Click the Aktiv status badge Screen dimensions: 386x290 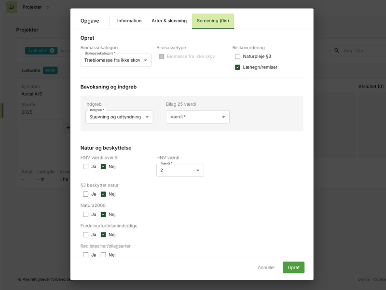(50, 70)
